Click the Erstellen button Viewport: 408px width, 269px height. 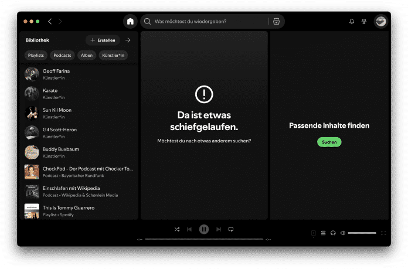point(103,40)
